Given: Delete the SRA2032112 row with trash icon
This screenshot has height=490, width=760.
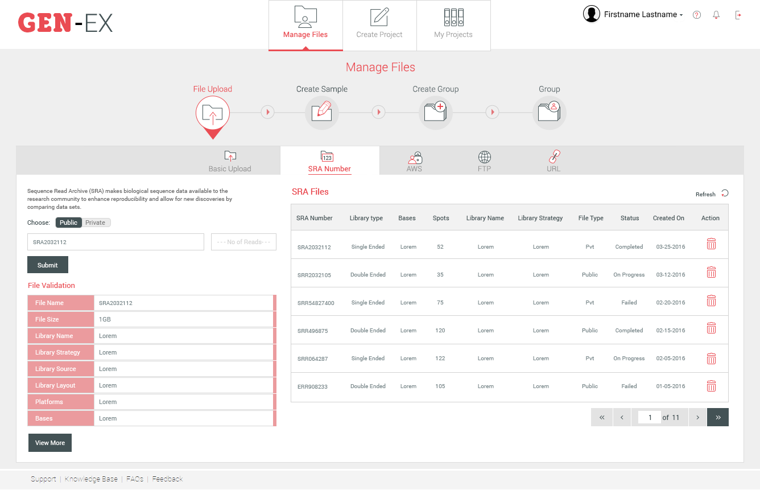Looking at the screenshot, I should tap(711, 244).
